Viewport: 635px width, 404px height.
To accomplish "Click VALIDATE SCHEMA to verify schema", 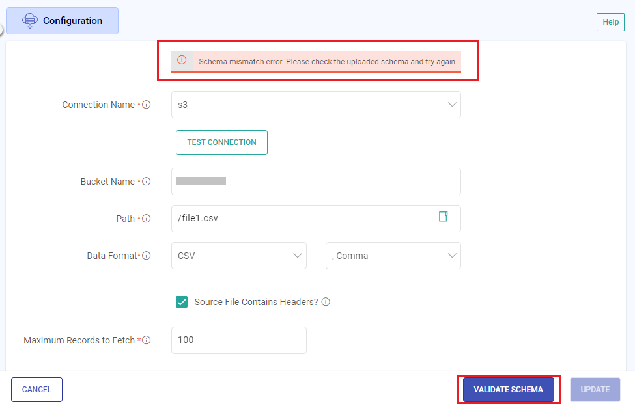I will pyautogui.click(x=507, y=389).
